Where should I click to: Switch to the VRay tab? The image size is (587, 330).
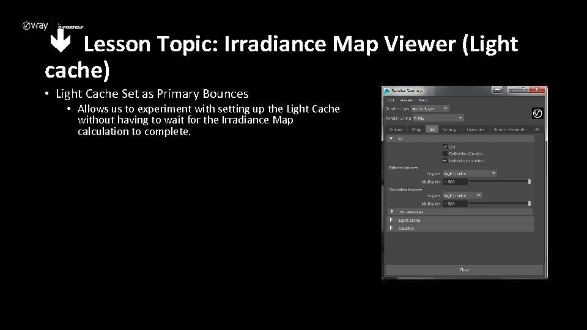pyautogui.click(x=416, y=129)
